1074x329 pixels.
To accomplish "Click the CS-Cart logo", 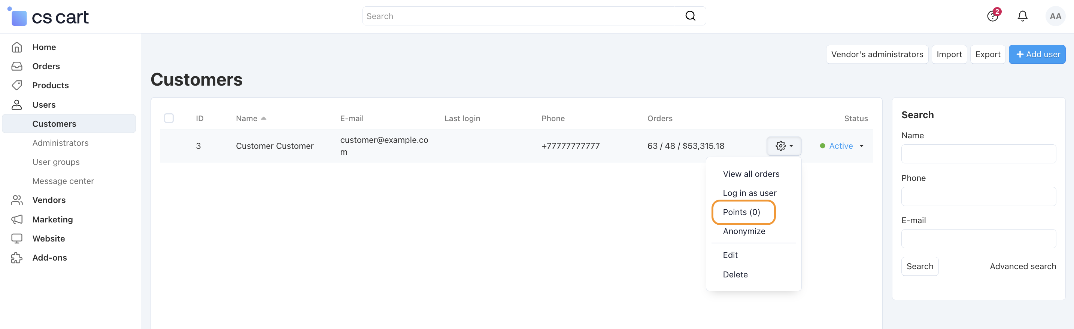I will 48,16.
